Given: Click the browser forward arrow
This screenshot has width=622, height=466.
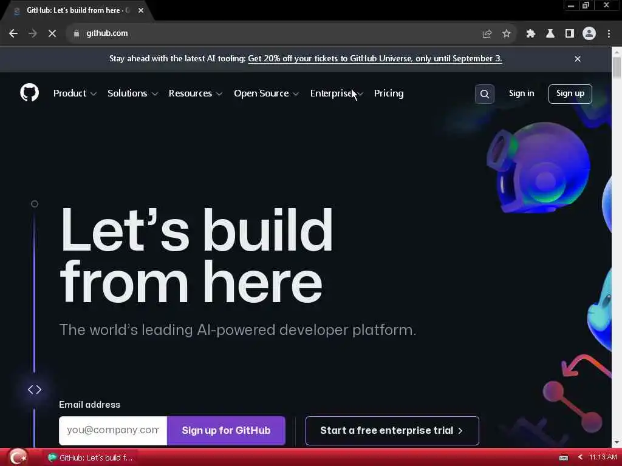Looking at the screenshot, I should click(33, 33).
